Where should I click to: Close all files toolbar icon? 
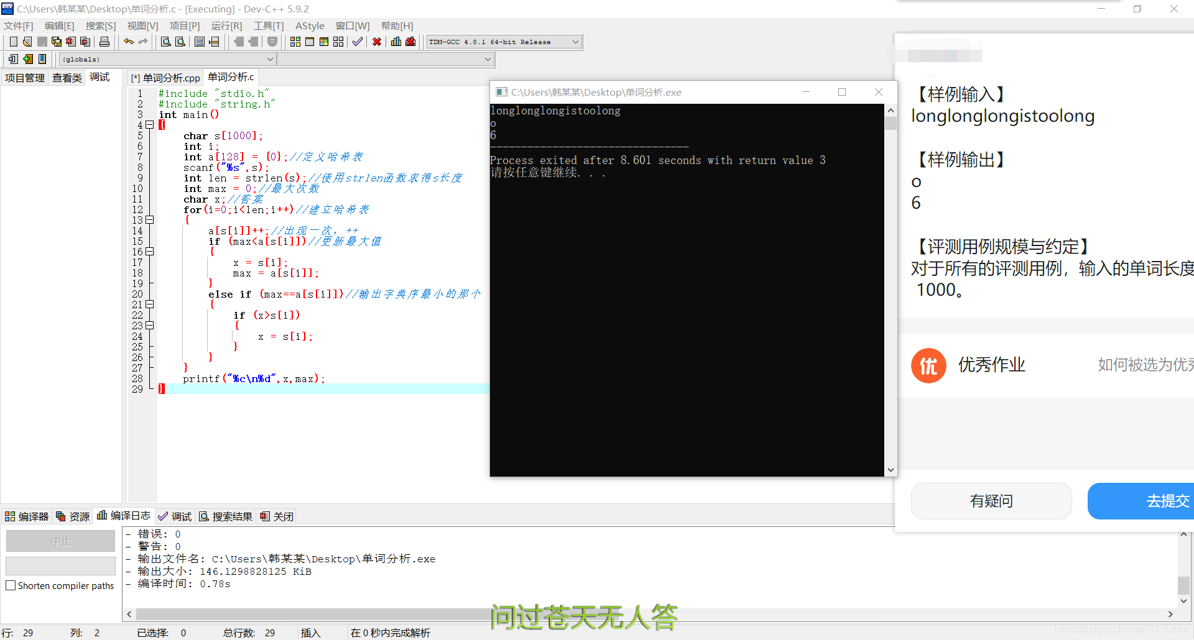coord(85,42)
